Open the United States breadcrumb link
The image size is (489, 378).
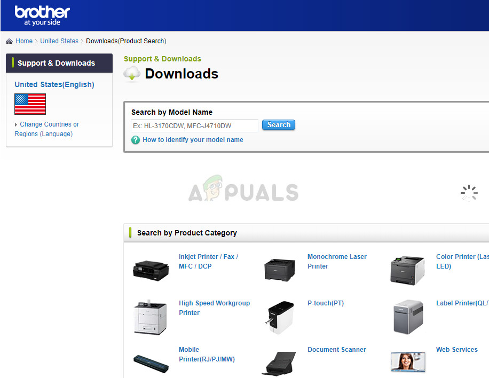(59, 41)
